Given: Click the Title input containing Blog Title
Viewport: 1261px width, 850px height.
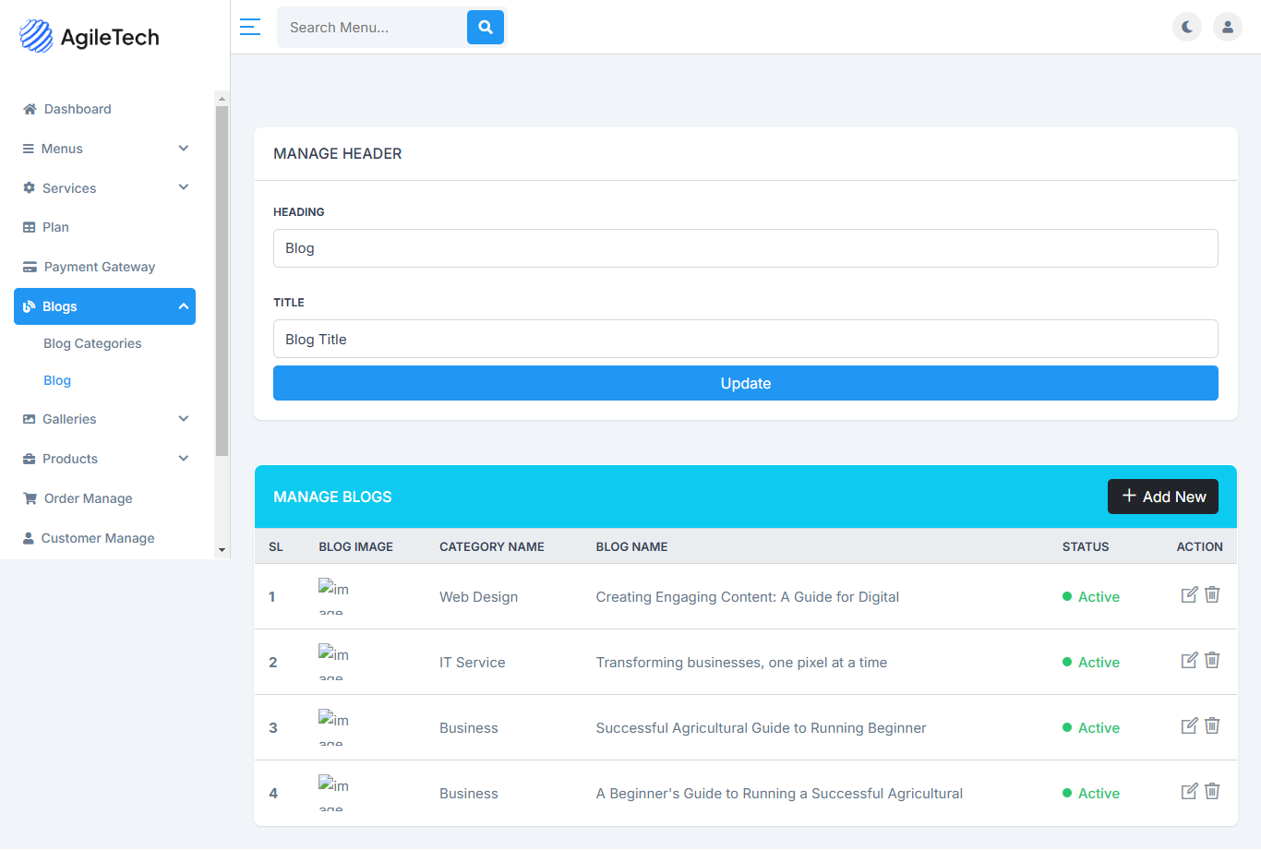Looking at the screenshot, I should 746,339.
